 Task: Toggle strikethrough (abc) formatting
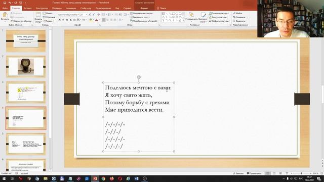(74, 20)
